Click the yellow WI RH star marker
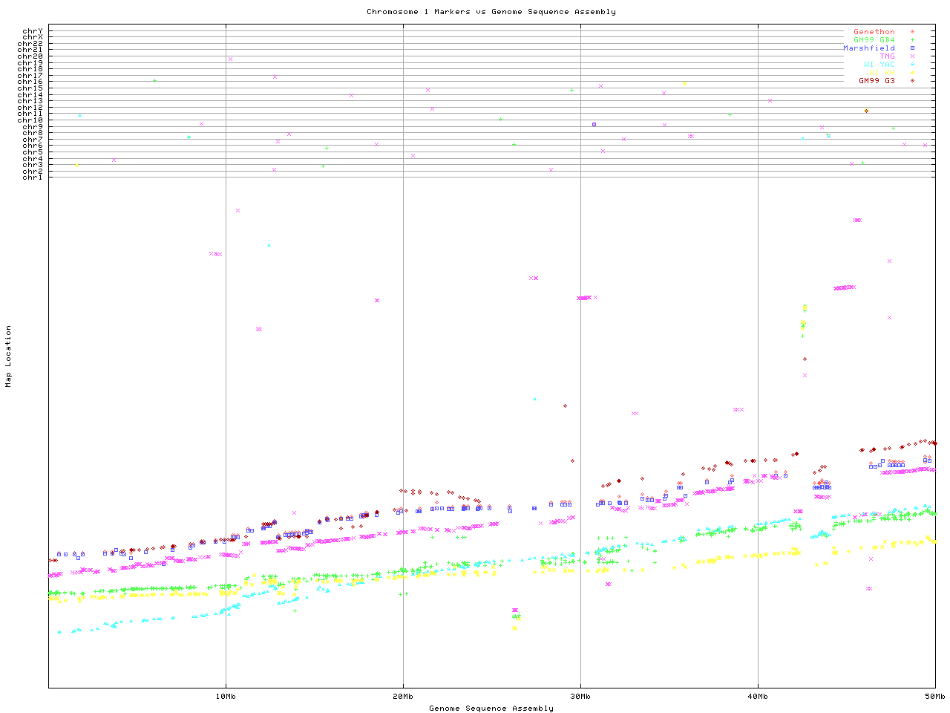 click(912, 73)
